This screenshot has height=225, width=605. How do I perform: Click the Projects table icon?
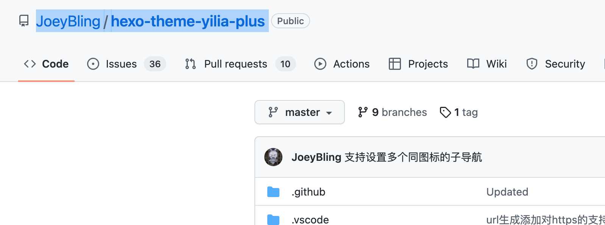coord(394,64)
